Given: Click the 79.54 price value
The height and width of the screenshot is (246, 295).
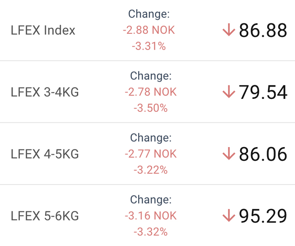Looking at the screenshot, I should (x=263, y=92).
